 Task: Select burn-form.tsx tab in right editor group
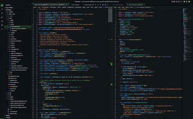tap(119, 5)
